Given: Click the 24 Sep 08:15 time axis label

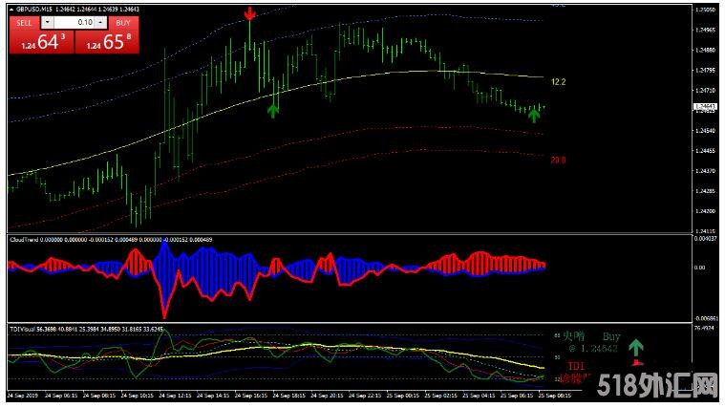Looking at the screenshot, I should coord(98,396).
